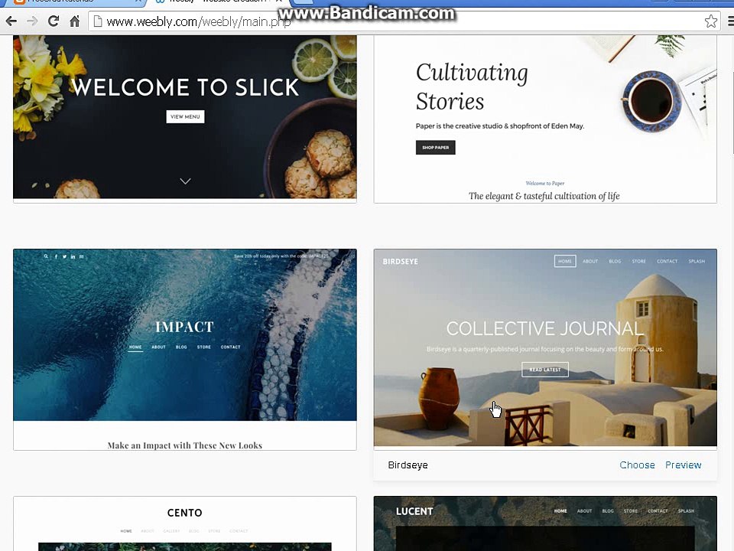Viewport: 734px width, 551px height.
Task: Click the Cultivating Stories heading
Action: 472,87
